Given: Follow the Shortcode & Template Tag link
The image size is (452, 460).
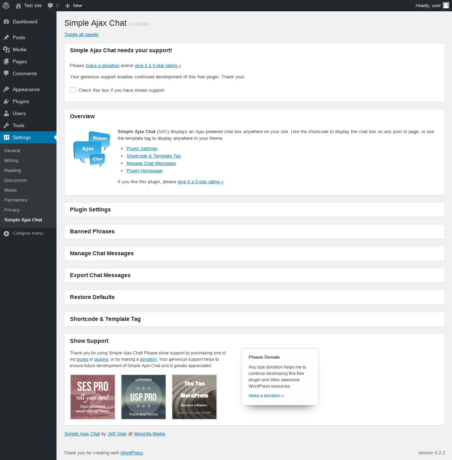Looking at the screenshot, I should click(154, 156).
